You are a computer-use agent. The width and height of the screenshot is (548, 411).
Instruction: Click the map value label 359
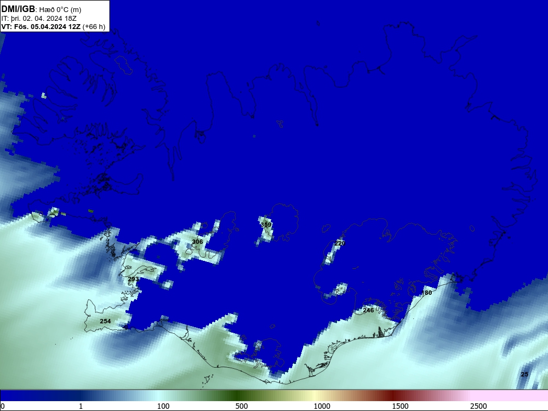[x=266, y=225]
